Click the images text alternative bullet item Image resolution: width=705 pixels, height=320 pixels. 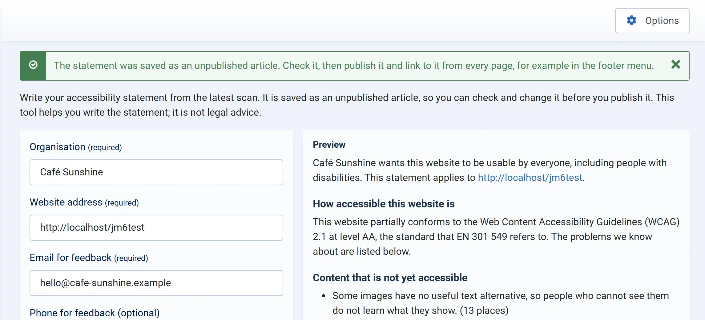(501, 303)
